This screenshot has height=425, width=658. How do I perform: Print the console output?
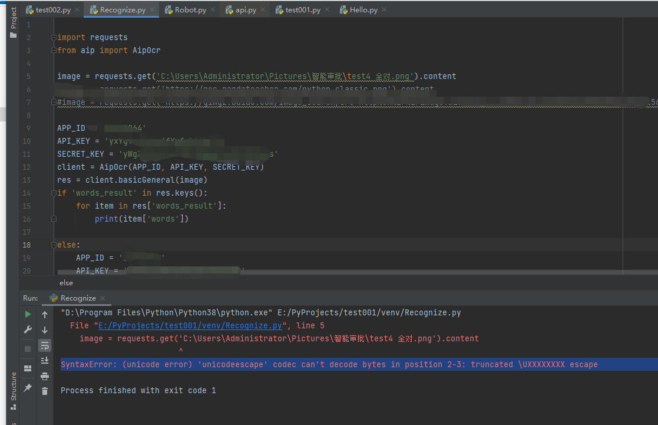(x=45, y=376)
